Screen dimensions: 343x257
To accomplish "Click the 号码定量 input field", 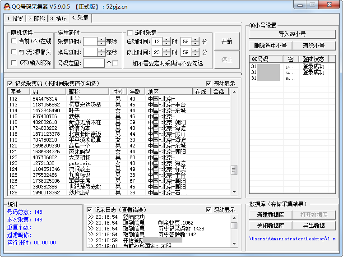I will coord(93,63).
